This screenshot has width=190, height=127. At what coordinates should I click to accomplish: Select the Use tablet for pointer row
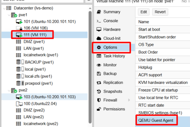pyautogui.click(x=163, y=60)
